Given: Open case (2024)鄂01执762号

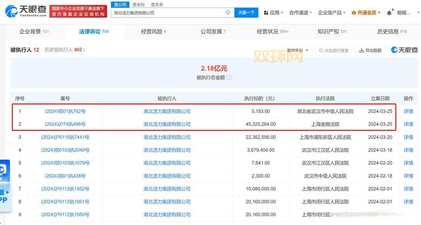Looking at the screenshot, I should tap(65, 111).
